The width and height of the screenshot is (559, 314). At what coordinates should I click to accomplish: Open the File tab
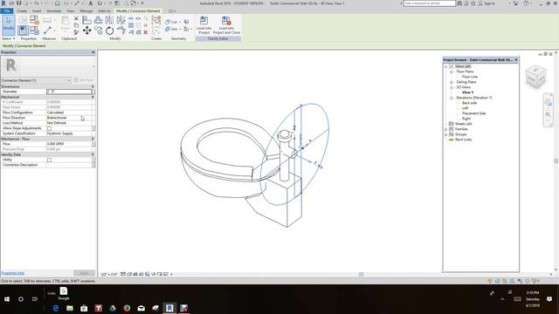coord(7,11)
